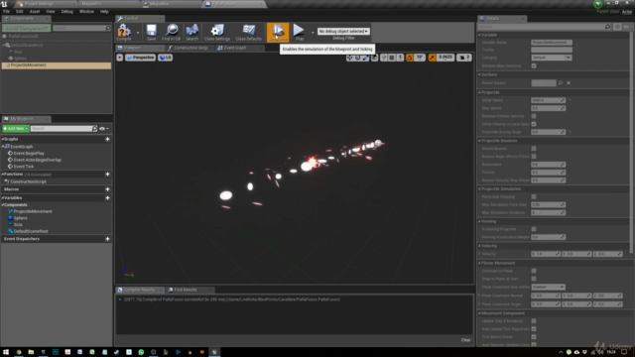635x357 pixels.
Task: Switch to the Event Graph tab
Action: tap(235, 48)
